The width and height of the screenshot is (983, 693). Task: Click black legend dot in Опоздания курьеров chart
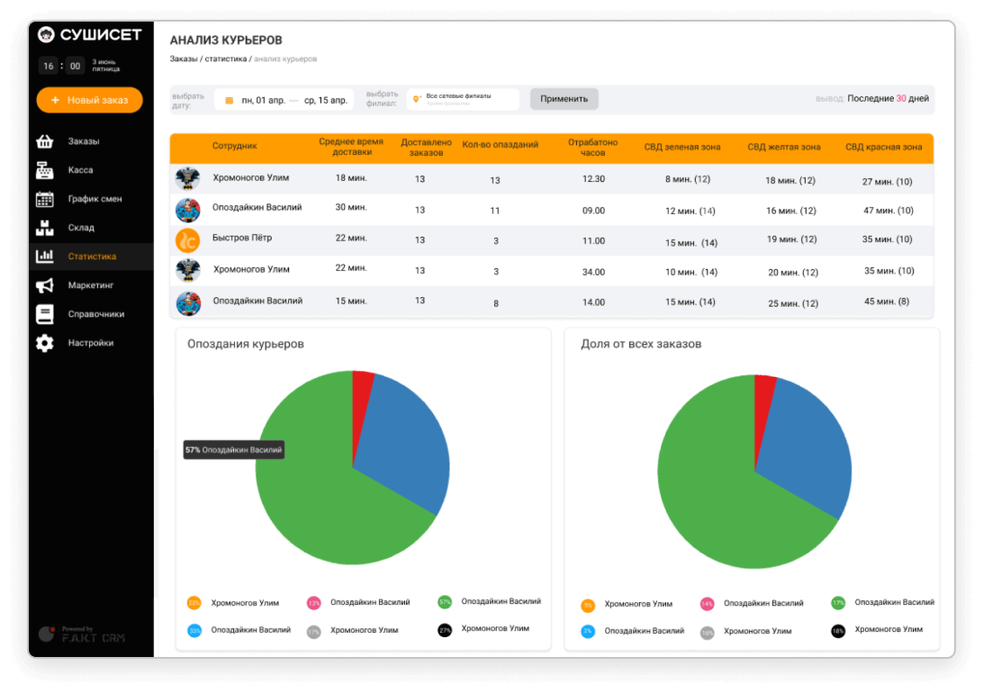click(x=445, y=630)
